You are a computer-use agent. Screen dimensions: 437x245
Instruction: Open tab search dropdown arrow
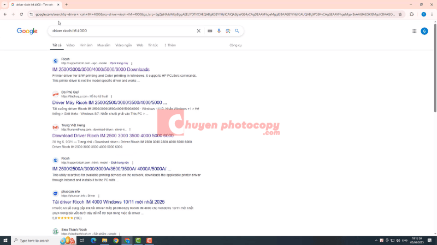4,4
